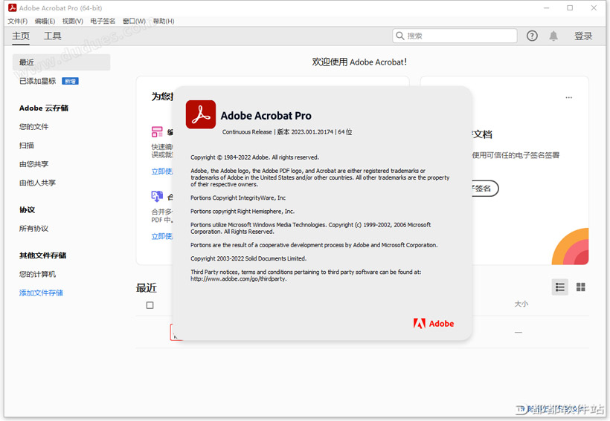This screenshot has height=421, width=610.
Task: Click the 新增 badge next to 已添加星标
Action: click(70, 81)
